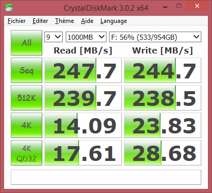Run the 4K QD32 test
This screenshot has height=193, width=212.
click(26, 153)
